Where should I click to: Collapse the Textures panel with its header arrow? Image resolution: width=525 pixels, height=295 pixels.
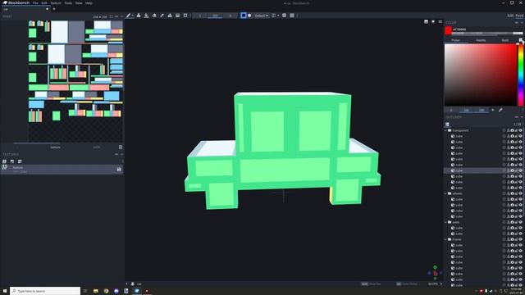coord(121,154)
